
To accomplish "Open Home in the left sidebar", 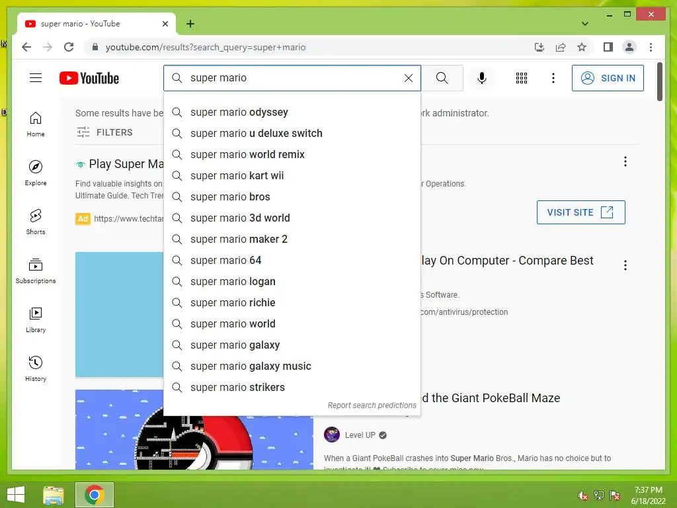I will 36,124.
